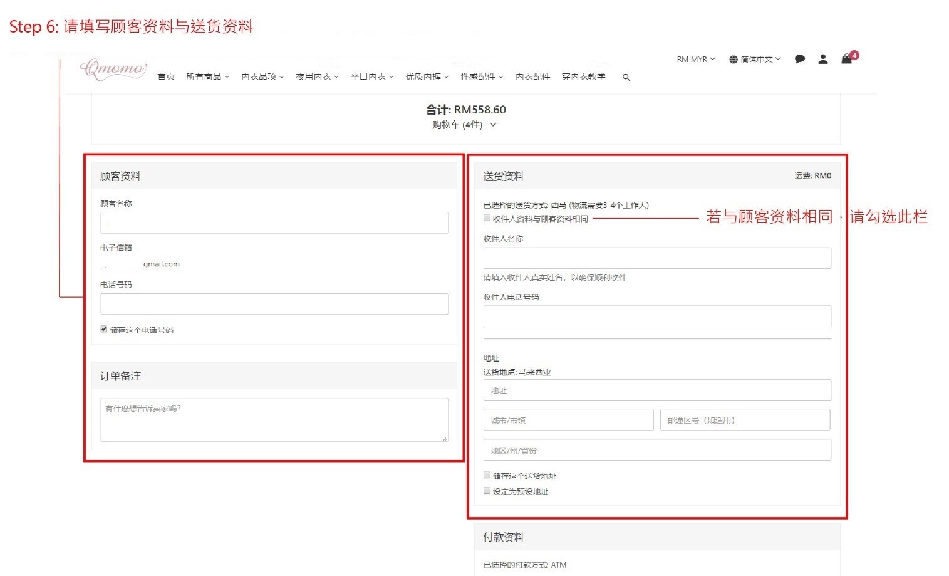This screenshot has width=949, height=576.
Task: Open 穿内衣教学 link
Action: coord(583,76)
